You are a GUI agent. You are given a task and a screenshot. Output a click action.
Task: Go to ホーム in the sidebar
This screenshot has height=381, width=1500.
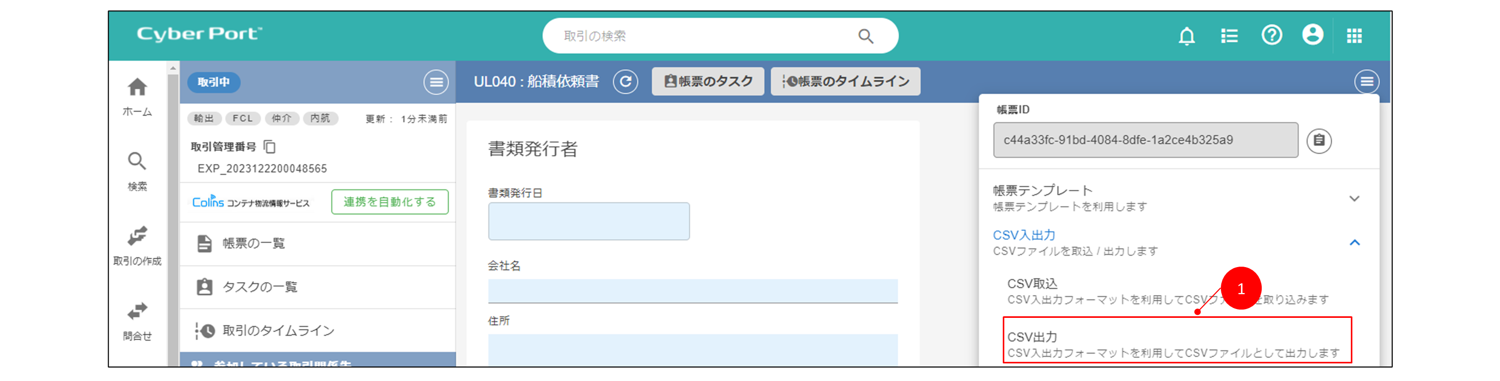tap(137, 97)
